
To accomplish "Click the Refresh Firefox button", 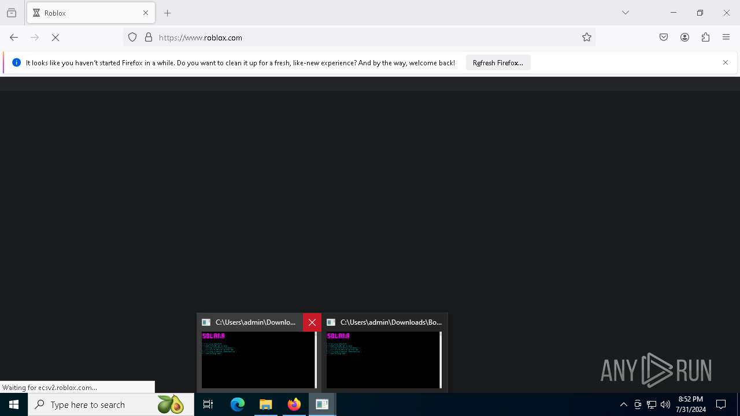I will (498, 62).
